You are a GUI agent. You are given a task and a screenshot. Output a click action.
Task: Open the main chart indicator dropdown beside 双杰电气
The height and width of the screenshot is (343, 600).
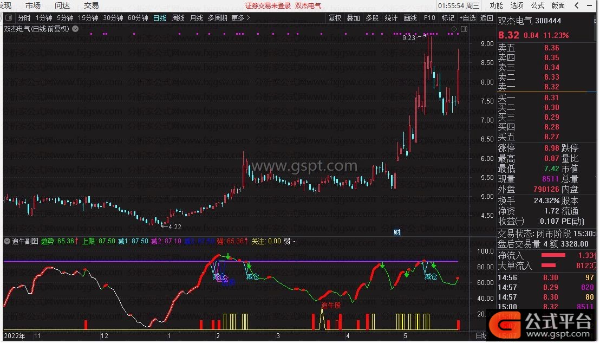75,29
